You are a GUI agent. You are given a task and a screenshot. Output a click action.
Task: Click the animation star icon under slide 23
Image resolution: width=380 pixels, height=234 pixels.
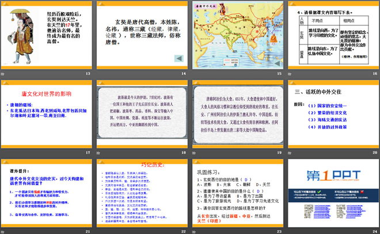tap(194, 232)
